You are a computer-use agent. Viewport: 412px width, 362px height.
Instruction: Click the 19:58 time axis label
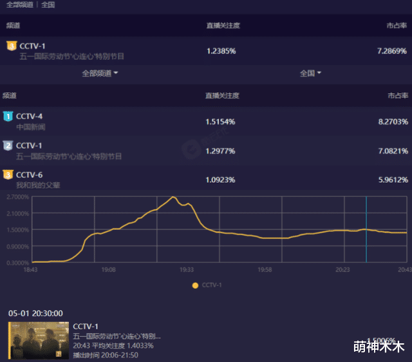point(265,270)
